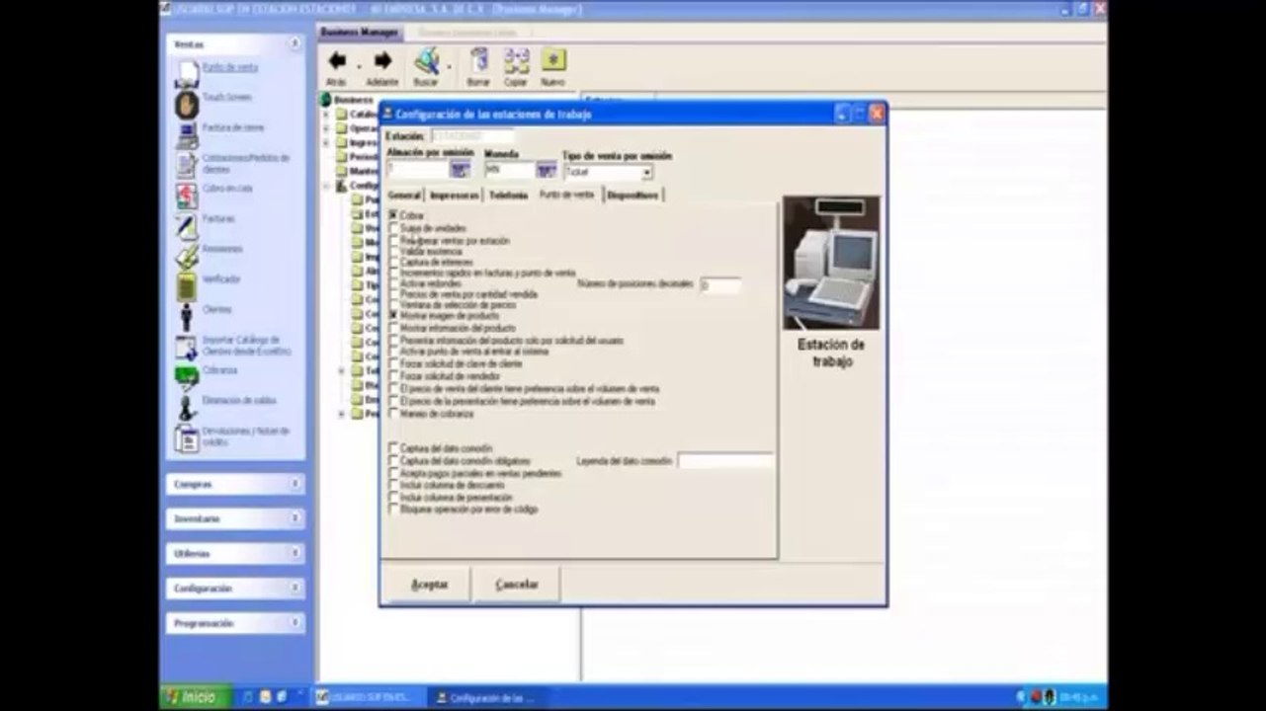
Task: Switch to the Telefonía tab
Action: tap(508, 196)
